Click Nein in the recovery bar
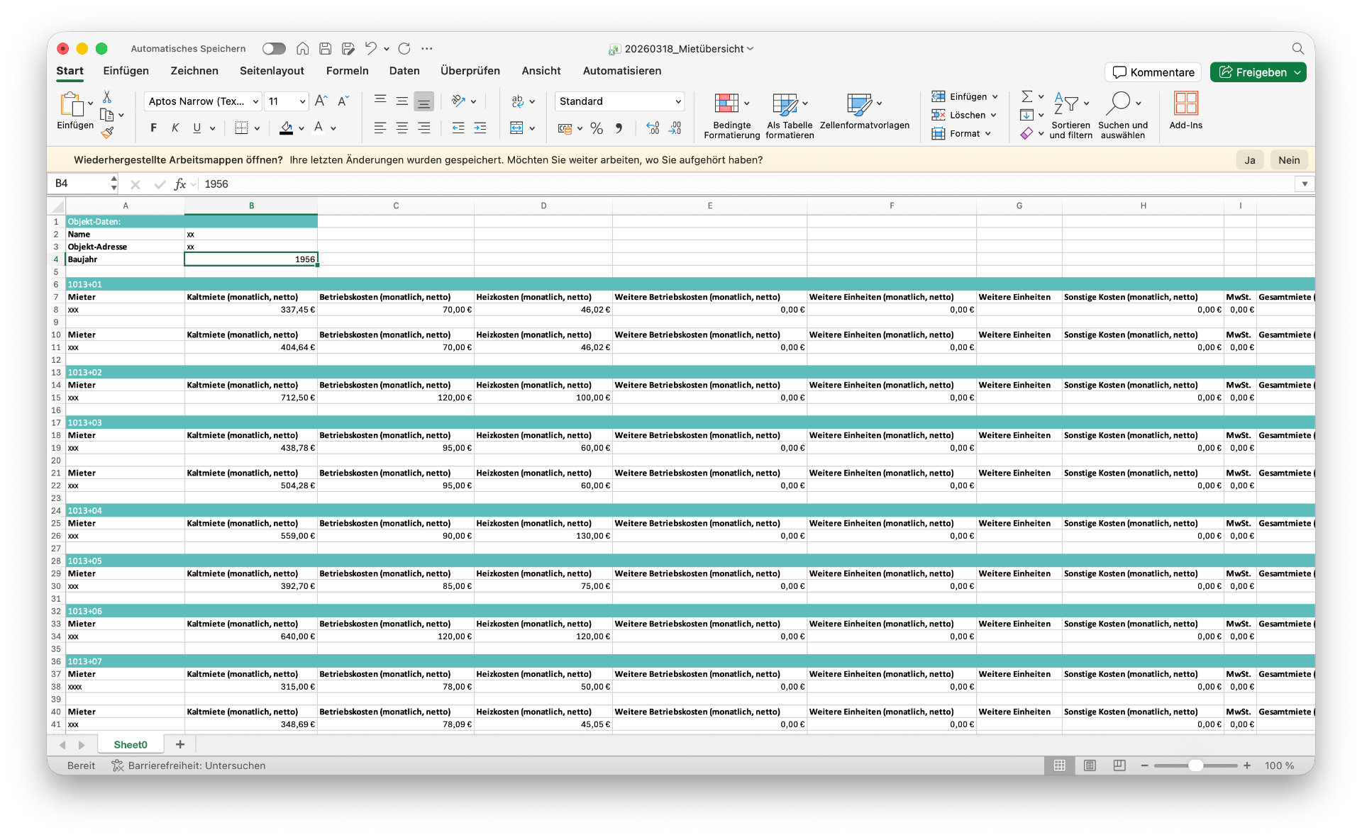Viewport: 1362px width, 837px height. point(1289,160)
